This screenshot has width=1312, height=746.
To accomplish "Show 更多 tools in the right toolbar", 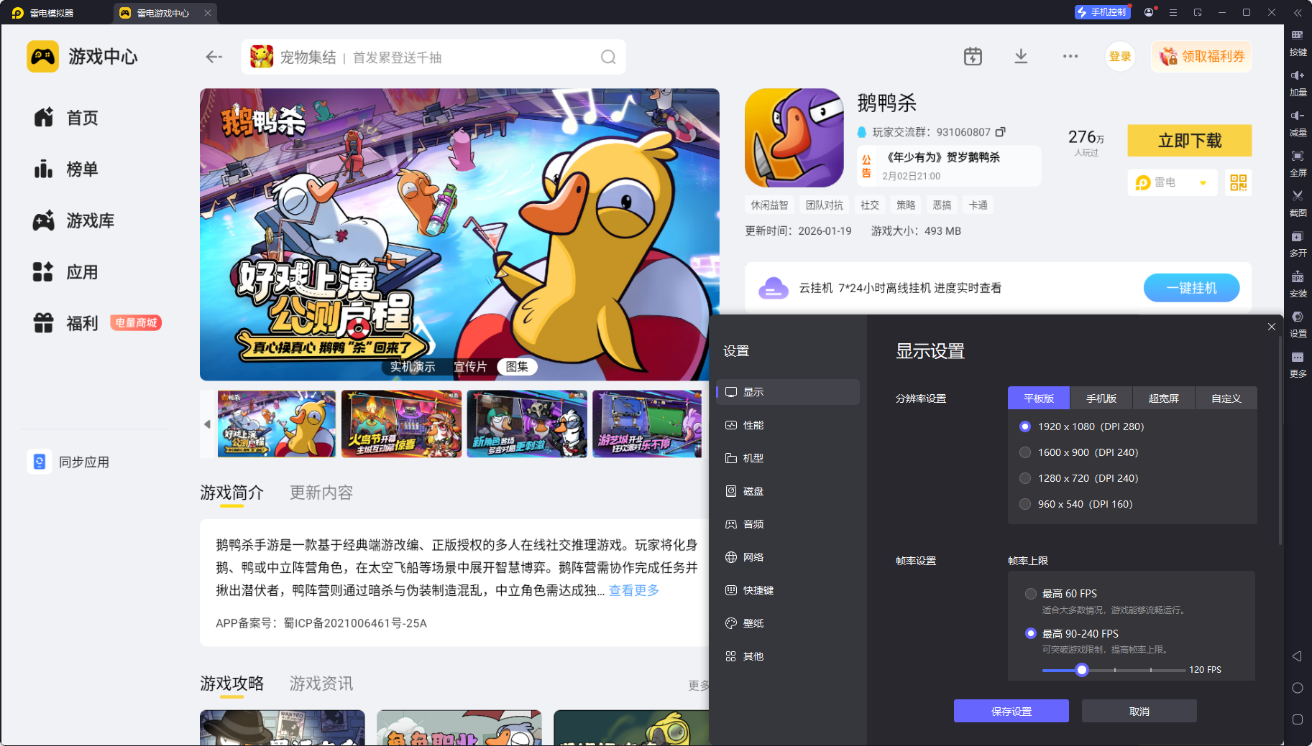I will (1298, 364).
